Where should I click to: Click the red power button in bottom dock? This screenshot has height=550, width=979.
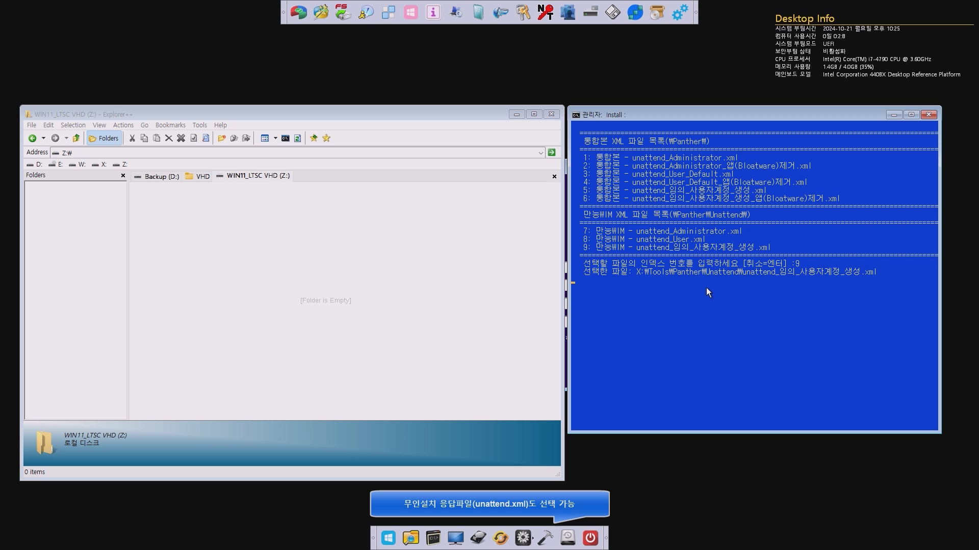click(x=590, y=538)
